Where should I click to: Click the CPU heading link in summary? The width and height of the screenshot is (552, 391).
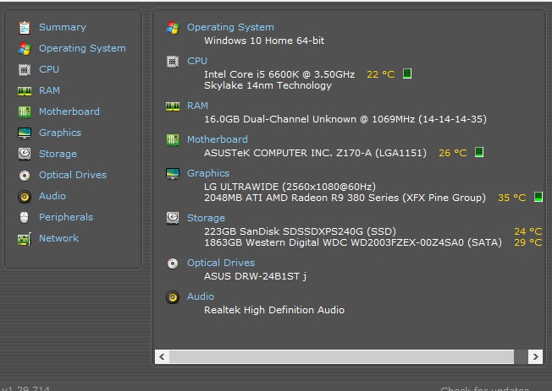(x=197, y=61)
